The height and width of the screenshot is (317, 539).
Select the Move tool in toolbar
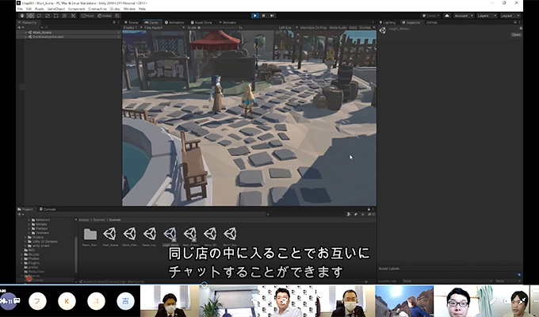coord(31,16)
